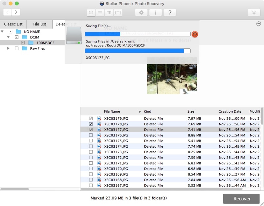Click the NO NAME folder icon
Image resolution: width=264 pixels, height=206 pixels.
[18, 31]
